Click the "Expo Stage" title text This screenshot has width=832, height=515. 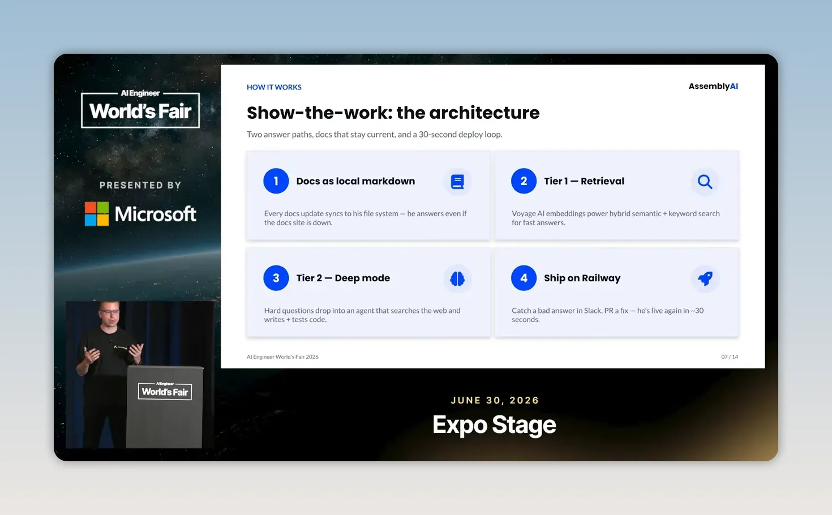[x=494, y=425]
